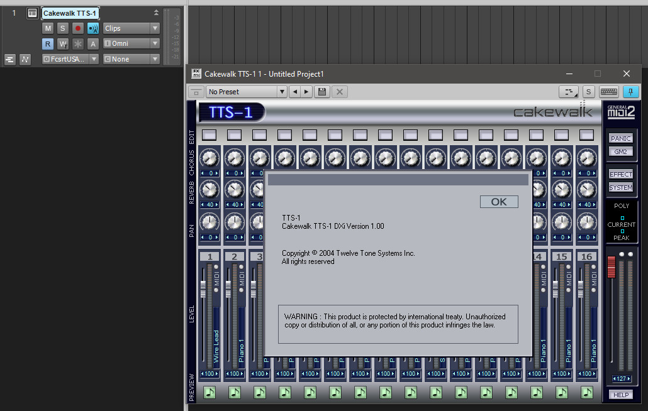The image size is (648, 411).
Task: Select the previous preset arrow
Action: pyautogui.click(x=295, y=92)
